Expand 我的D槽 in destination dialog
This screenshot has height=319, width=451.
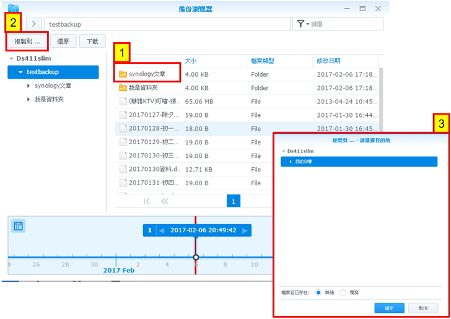[x=291, y=162]
